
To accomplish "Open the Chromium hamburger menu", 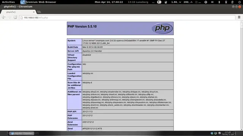I will [239, 17].
